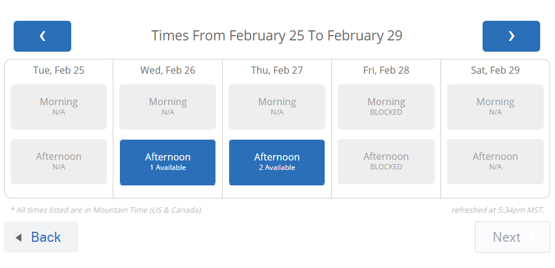The image size is (555, 268).
Task: Select Thu Feb 27 Morning slot
Action: point(277,107)
